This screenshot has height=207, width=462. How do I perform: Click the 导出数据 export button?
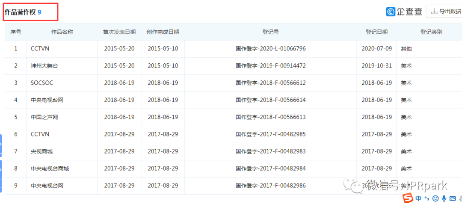click(445, 12)
